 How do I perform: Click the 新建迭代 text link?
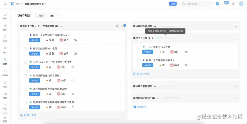tap(142, 107)
